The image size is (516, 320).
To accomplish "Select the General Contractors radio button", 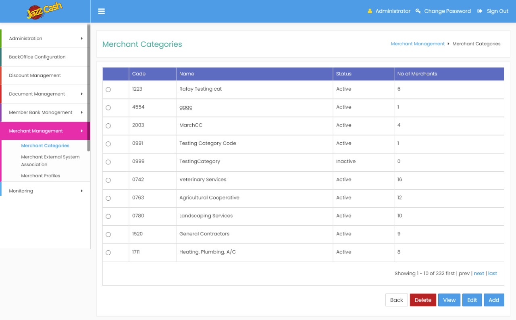I will point(108,235).
